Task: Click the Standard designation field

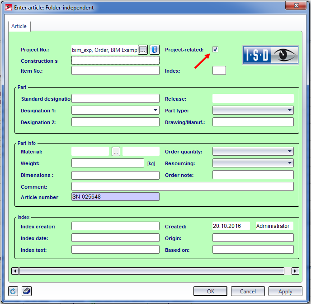Action: pyautogui.click(x=115, y=98)
